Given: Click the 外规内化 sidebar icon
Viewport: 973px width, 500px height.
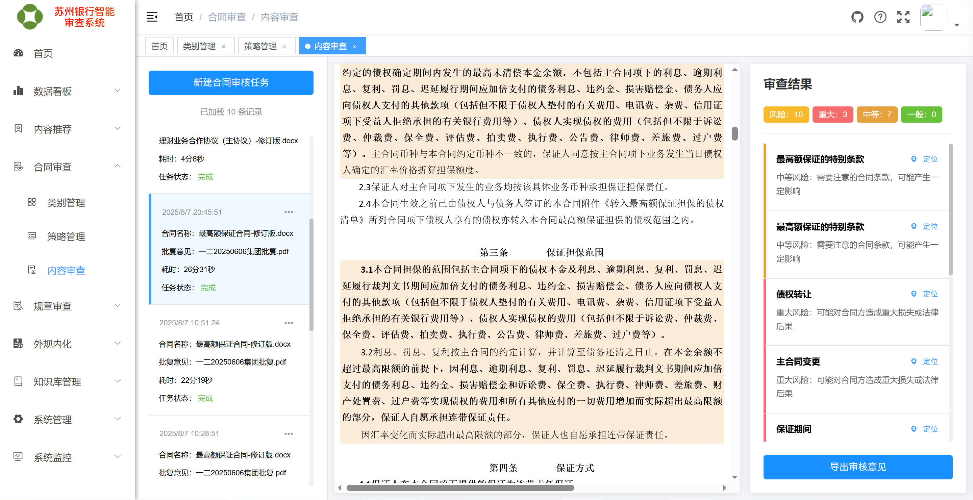Looking at the screenshot, I should [x=18, y=343].
